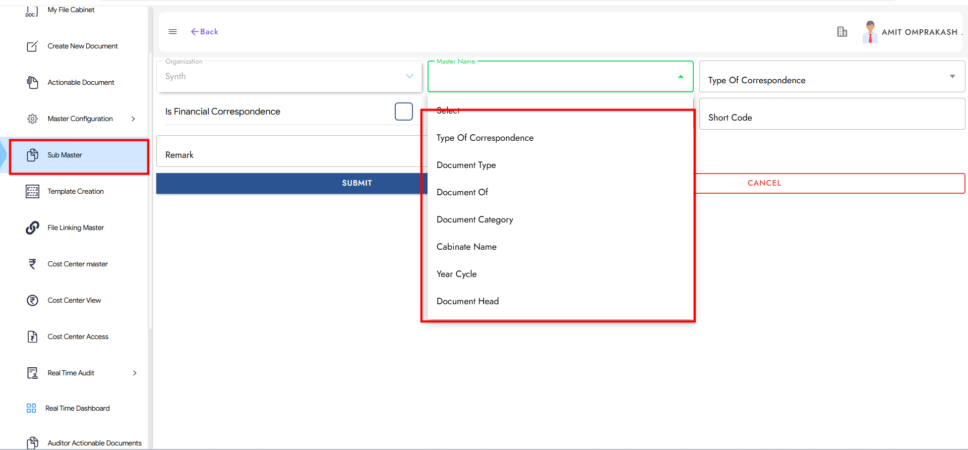
Task: Click the Actionable Document icon
Action: point(32,82)
